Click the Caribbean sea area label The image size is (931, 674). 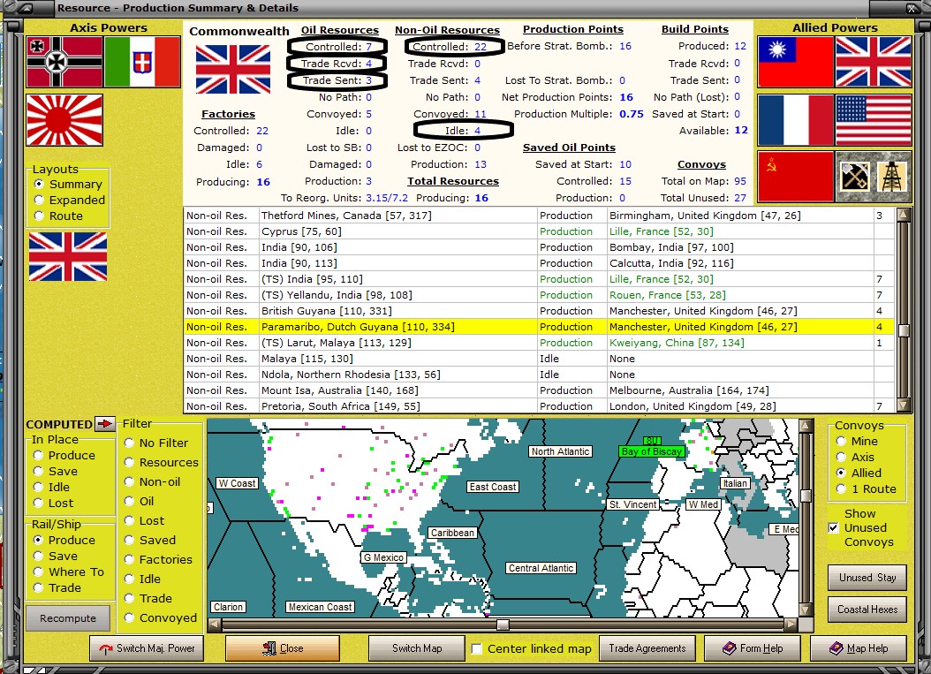(452, 533)
